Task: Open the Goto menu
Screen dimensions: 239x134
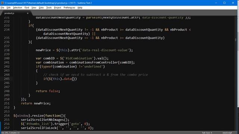Action: click(x=41, y=7)
